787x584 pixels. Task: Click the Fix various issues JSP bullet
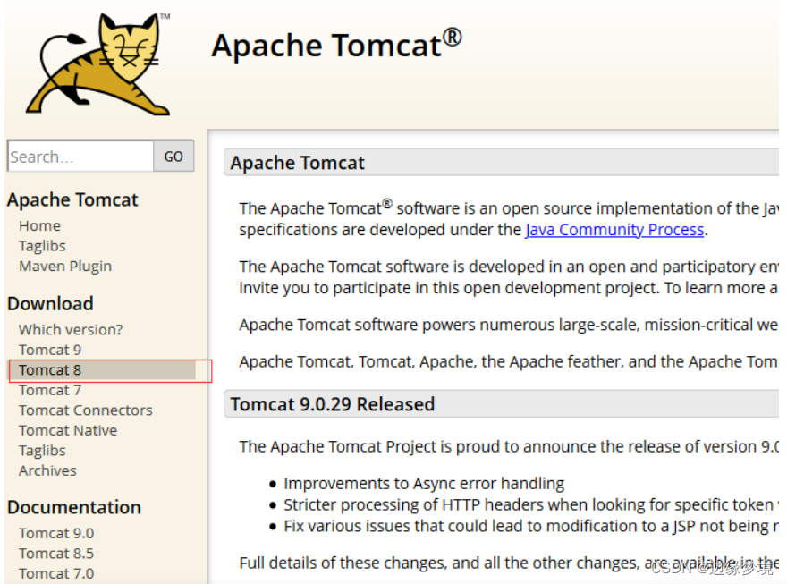pos(531,526)
